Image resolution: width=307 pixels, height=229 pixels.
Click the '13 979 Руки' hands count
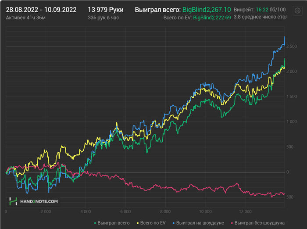pos(106,10)
